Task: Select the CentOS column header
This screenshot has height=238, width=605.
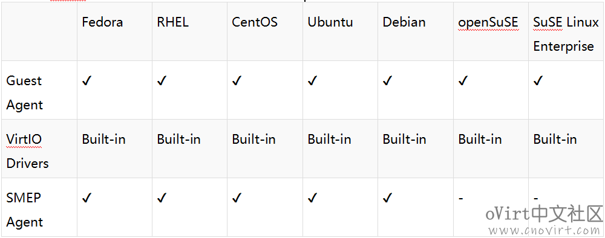Action: (255, 22)
